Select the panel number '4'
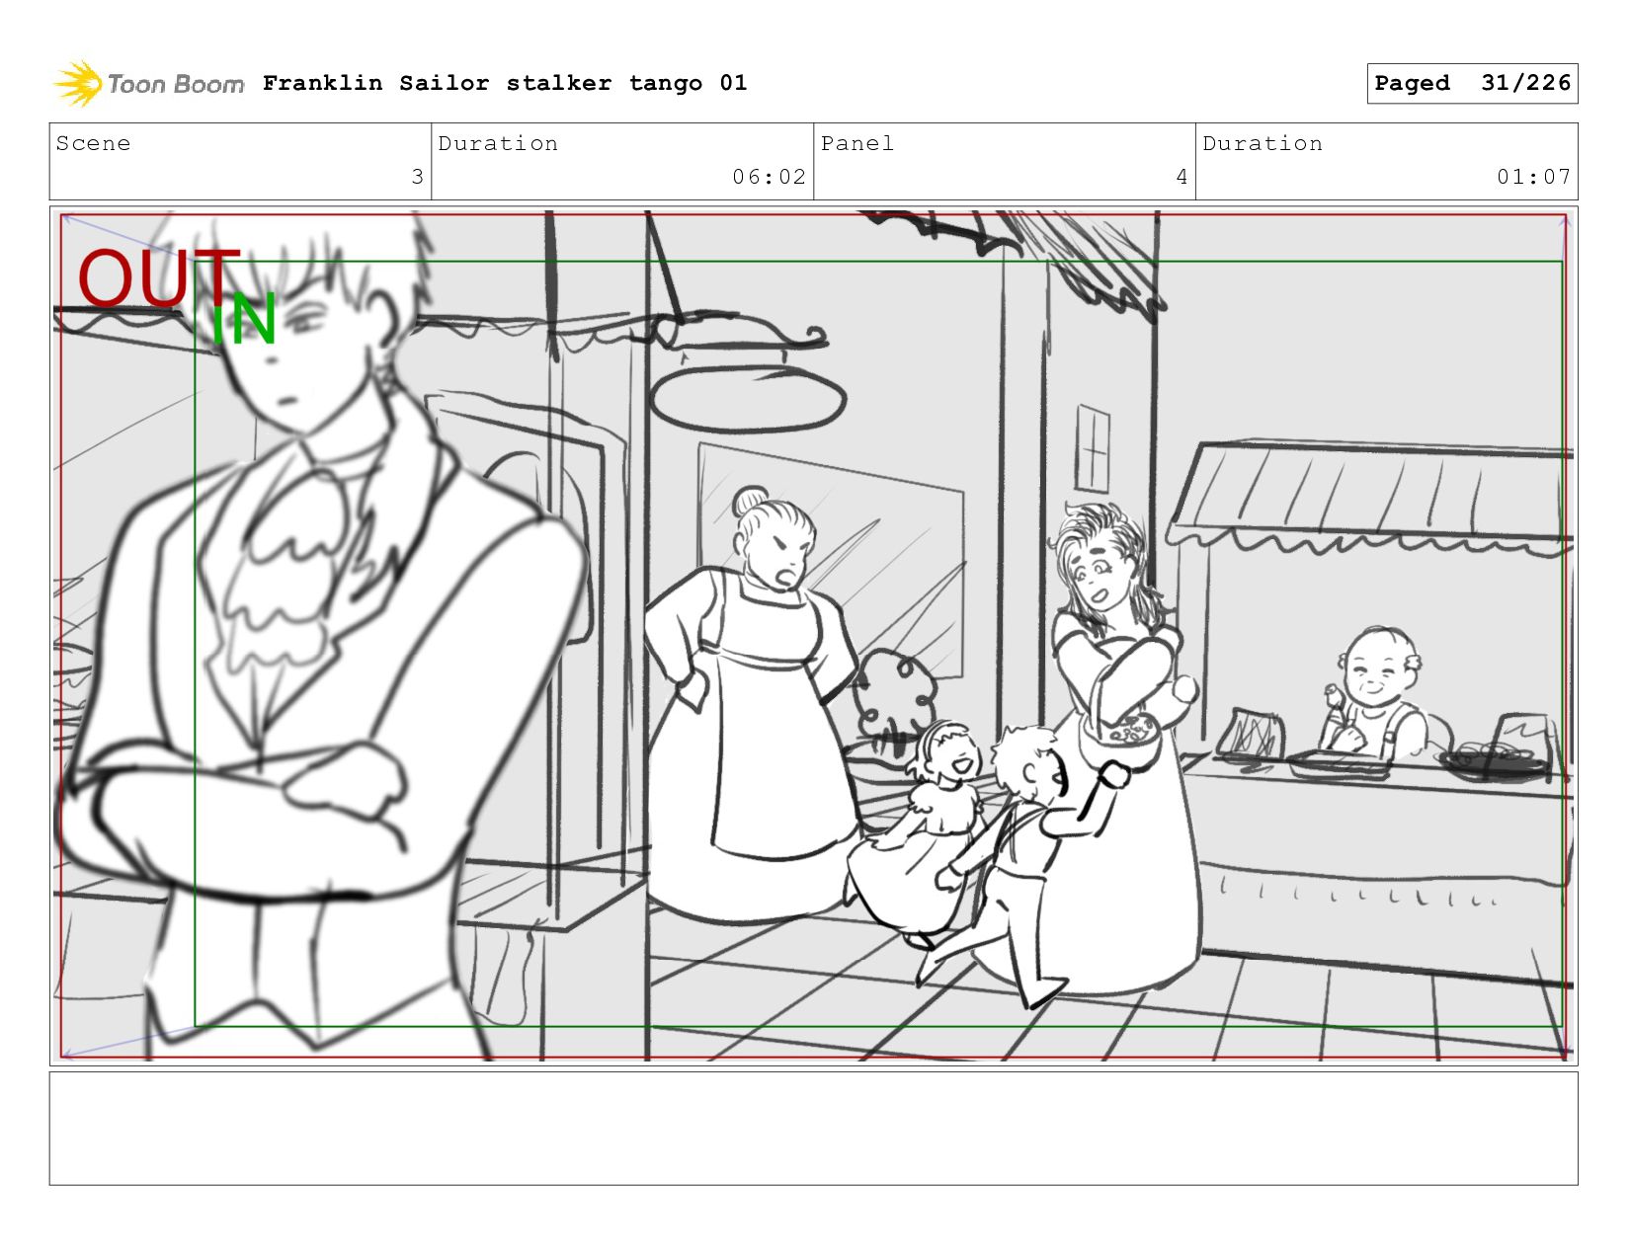1630x1259 pixels. point(1182,177)
